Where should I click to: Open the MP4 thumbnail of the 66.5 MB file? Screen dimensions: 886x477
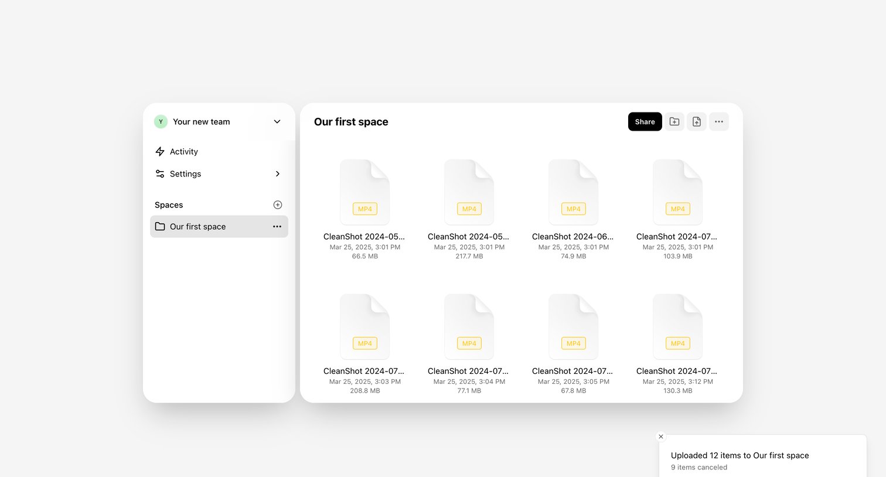click(365, 192)
